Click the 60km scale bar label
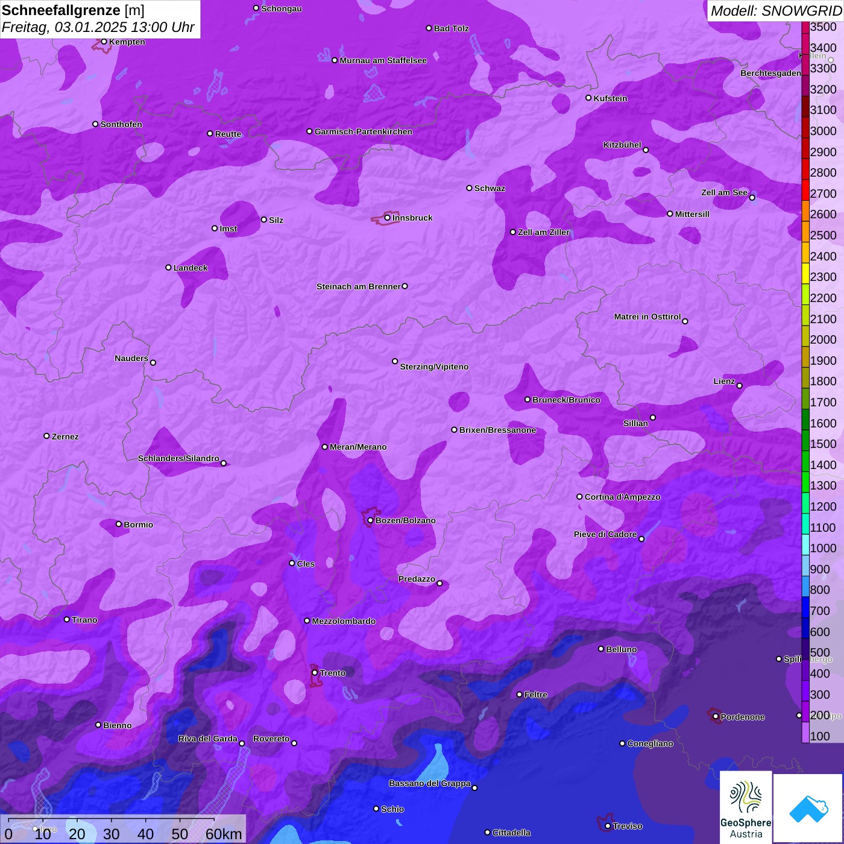This screenshot has width=844, height=844. point(224,834)
